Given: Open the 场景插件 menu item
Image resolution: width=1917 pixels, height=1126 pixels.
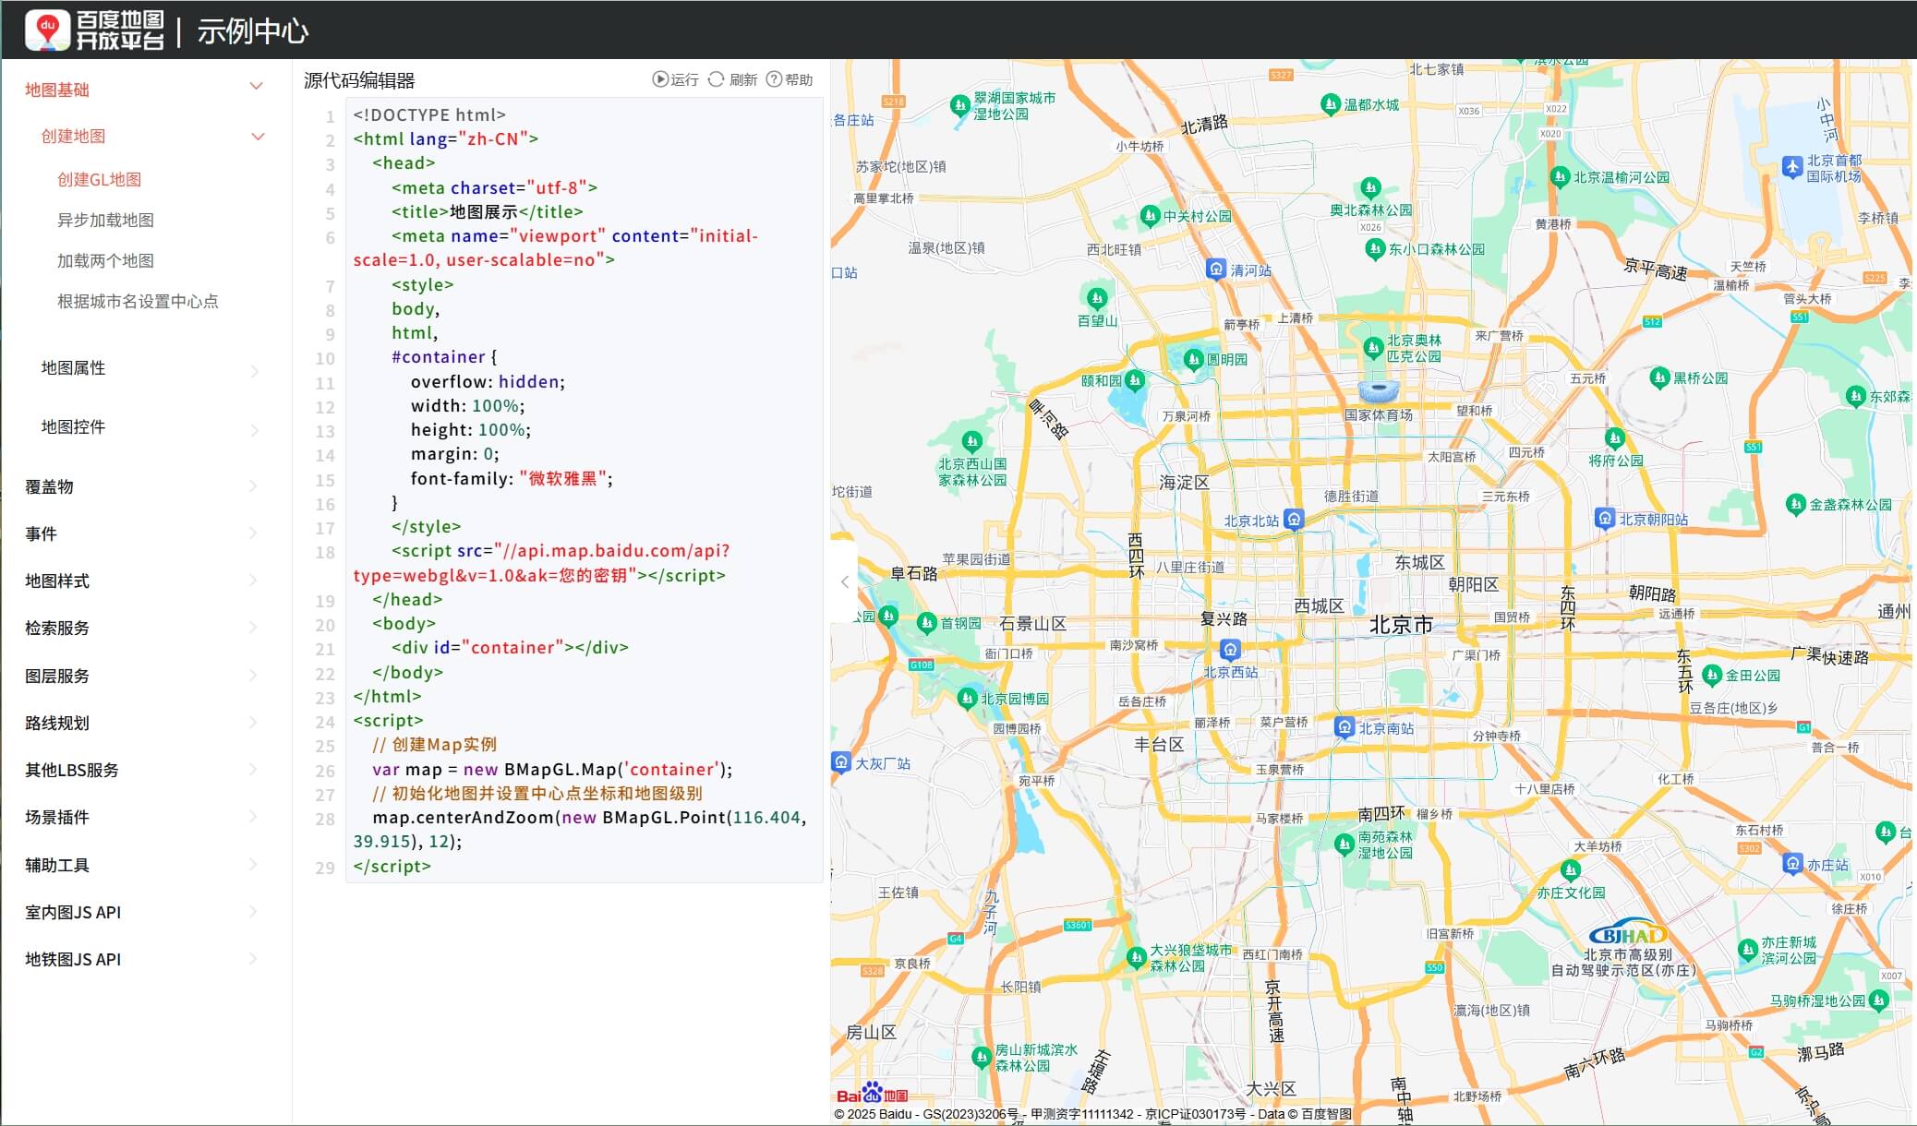Looking at the screenshot, I should pyautogui.click(x=57, y=818).
